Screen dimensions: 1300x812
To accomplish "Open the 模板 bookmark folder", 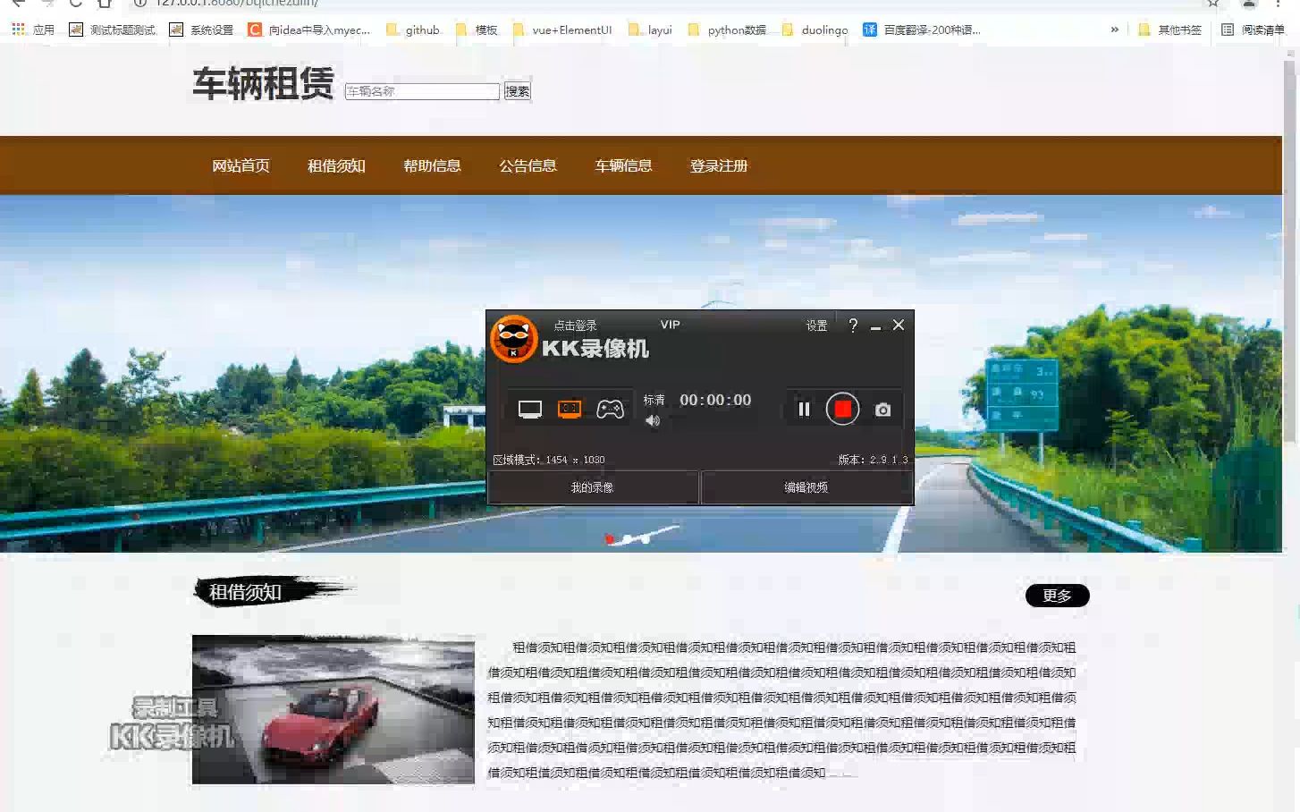I will [x=477, y=30].
